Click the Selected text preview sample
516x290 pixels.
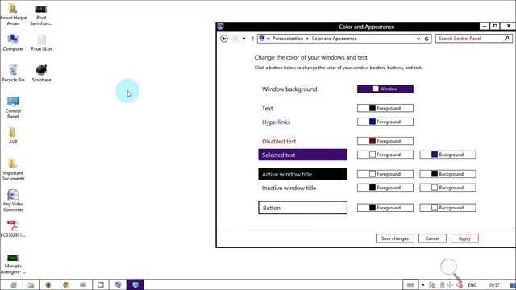tap(303, 155)
